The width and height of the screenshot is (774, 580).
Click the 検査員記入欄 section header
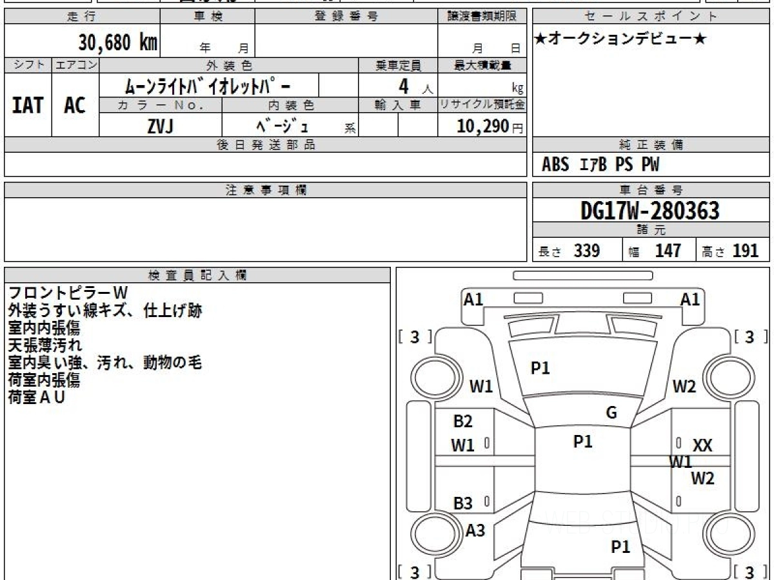[x=197, y=275]
